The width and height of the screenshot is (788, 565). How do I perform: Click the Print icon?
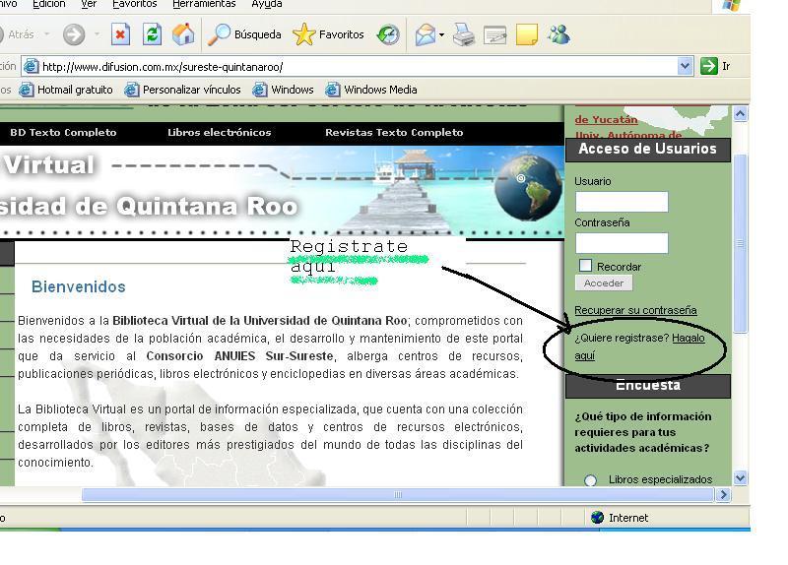(463, 34)
